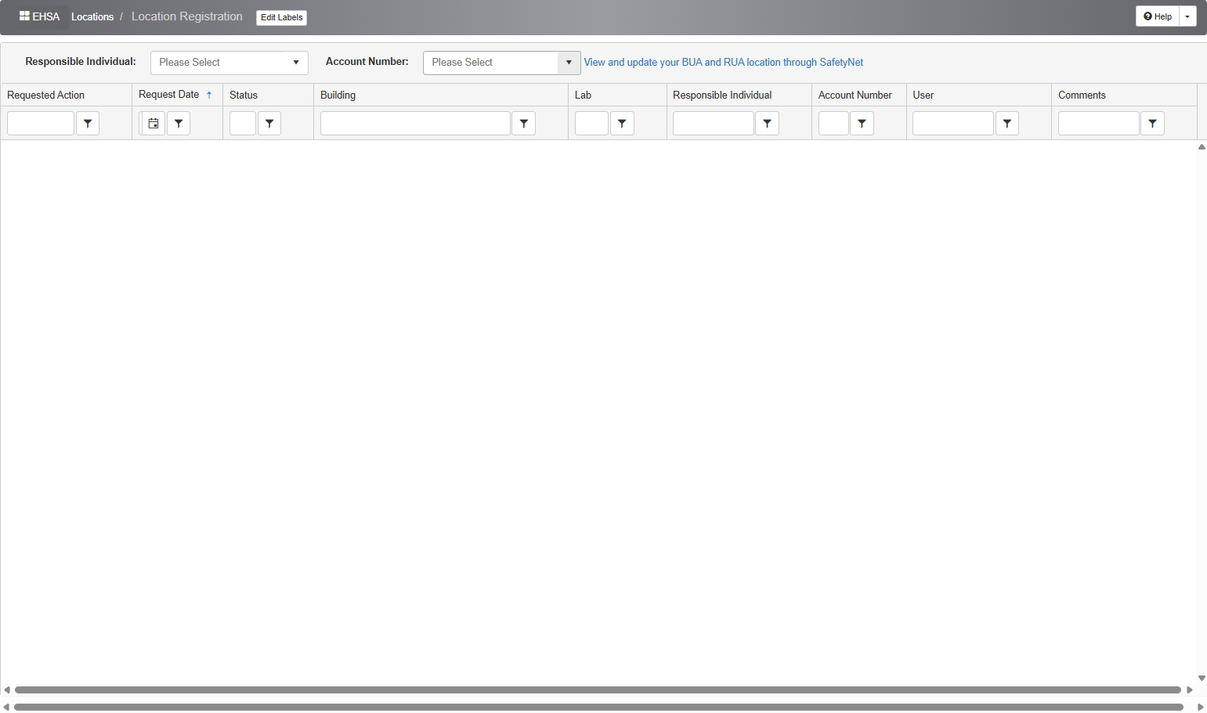Sort by User column header
This screenshot has width=1207, height=713.
pos(923,95)
